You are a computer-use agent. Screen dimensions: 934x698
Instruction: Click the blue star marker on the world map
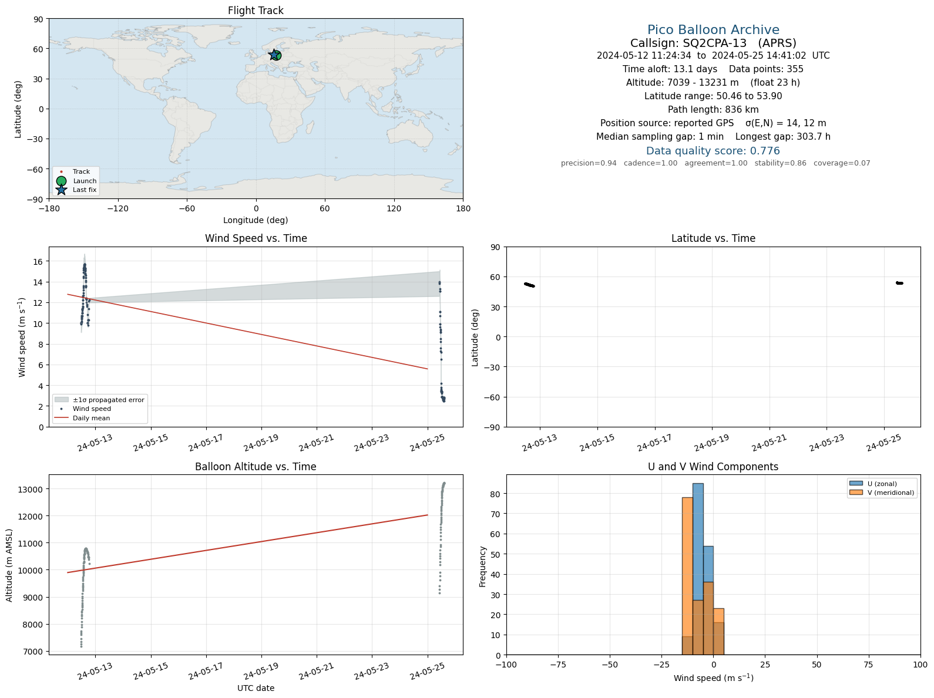(273, 55)
